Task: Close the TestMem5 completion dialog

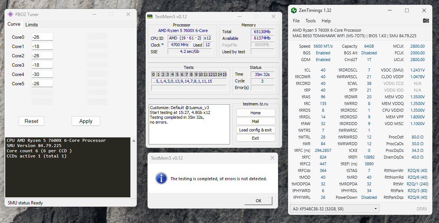Action: click(272, 158)
